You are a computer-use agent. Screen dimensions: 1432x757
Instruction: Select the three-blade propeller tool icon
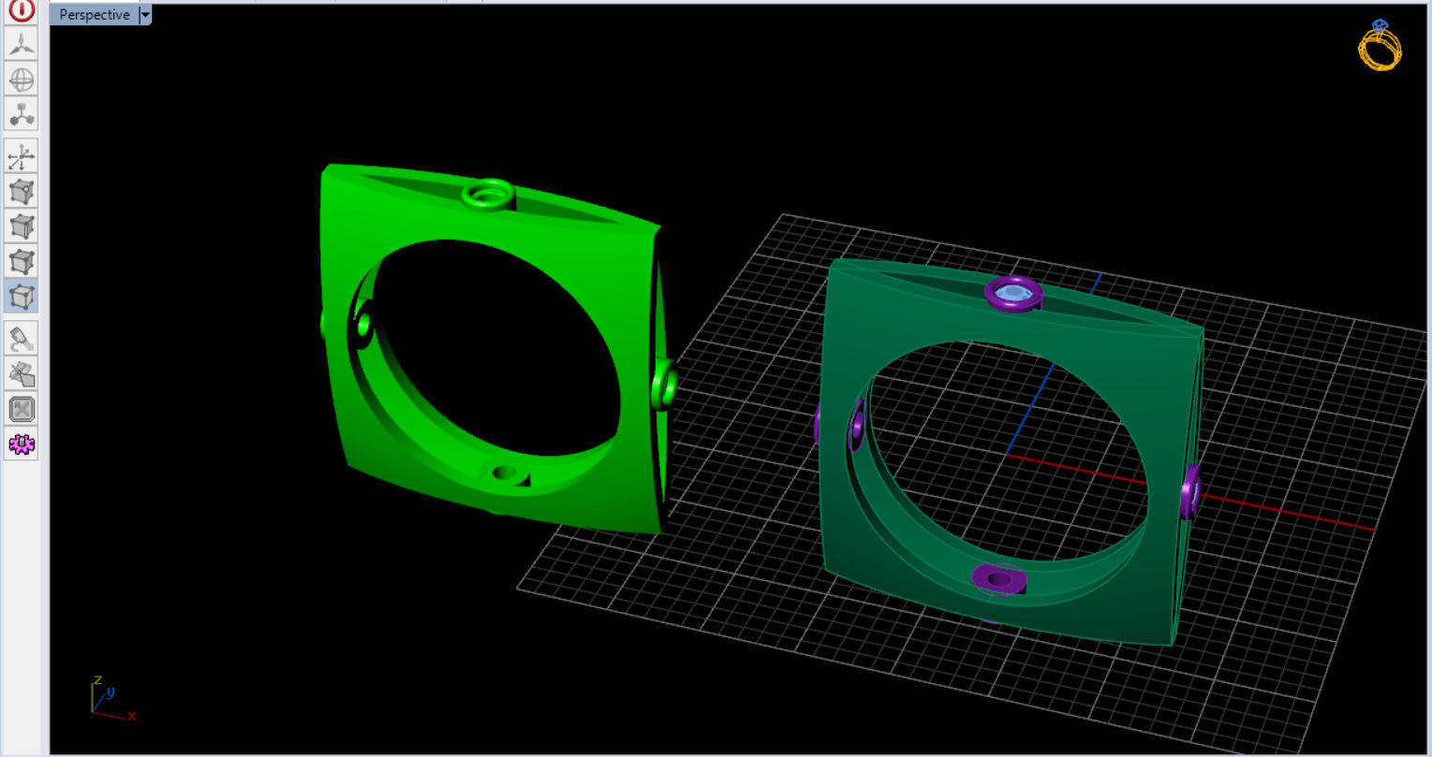(x=22, y=44)
